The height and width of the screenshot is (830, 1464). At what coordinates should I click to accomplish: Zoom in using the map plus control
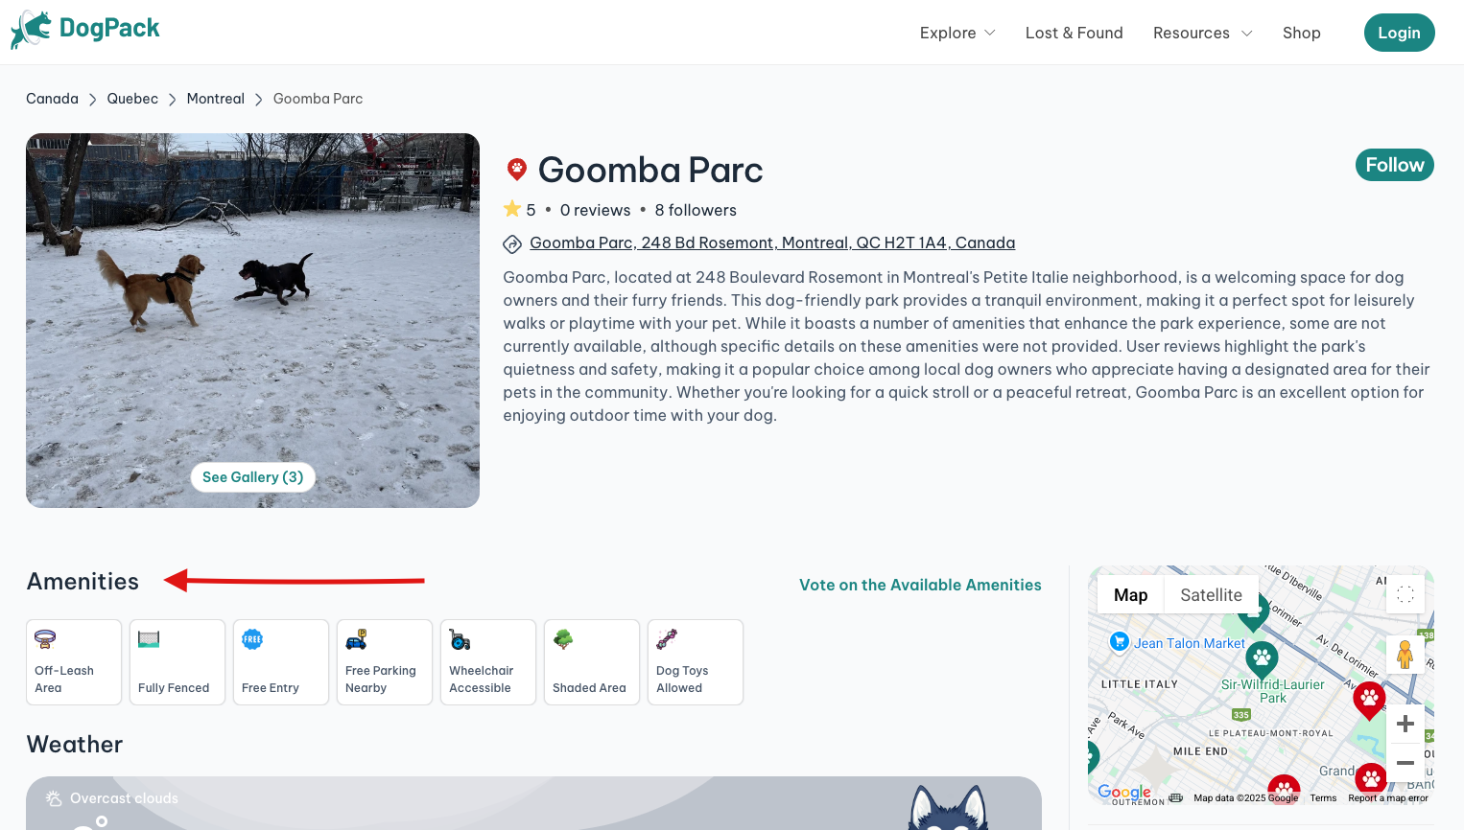click(x=1405, y=724)
